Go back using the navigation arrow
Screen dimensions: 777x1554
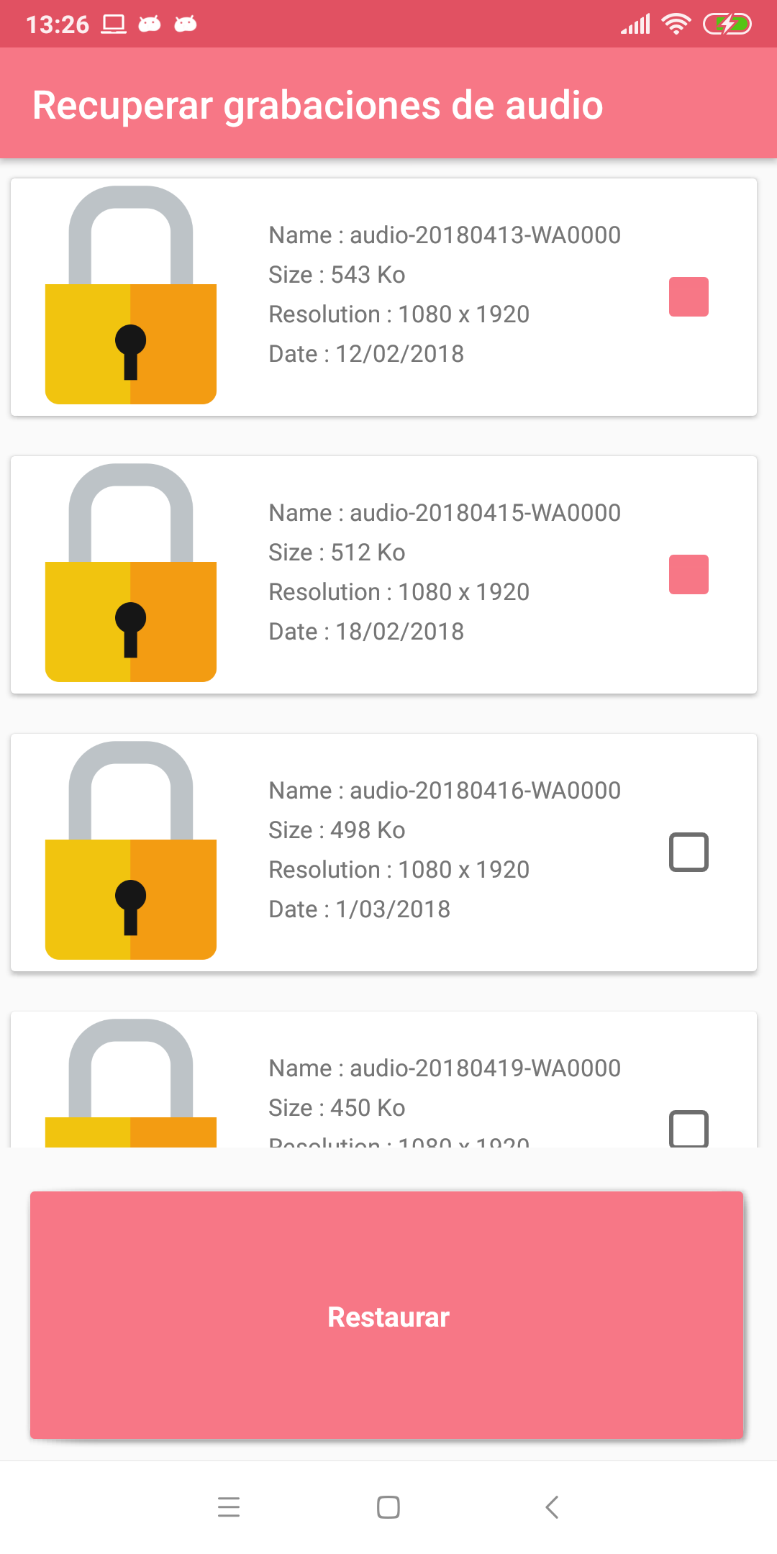(552, 1507)
